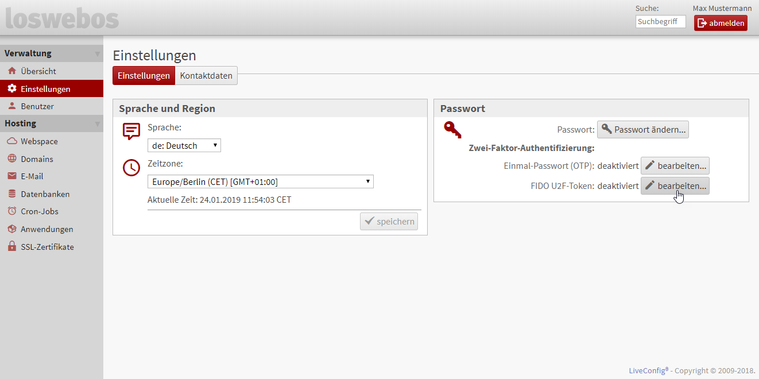Open the LiveConfig footer link
The image size is (759, 379).
pyautogui.click(x=648, y=370)
